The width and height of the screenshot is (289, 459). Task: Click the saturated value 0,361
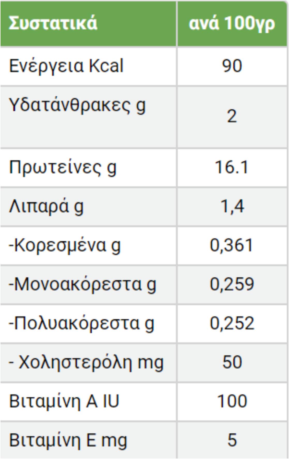231,246
